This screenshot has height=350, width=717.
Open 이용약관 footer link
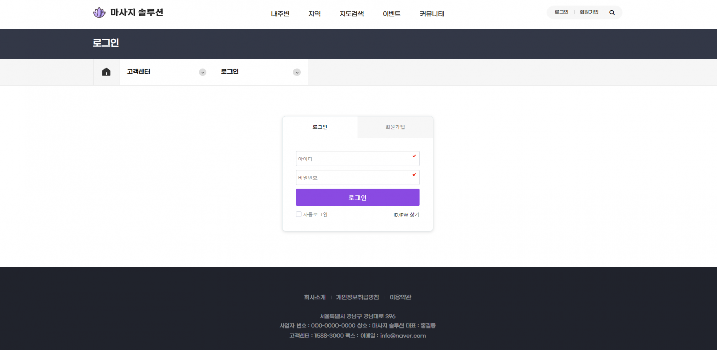(x=400, y=297)
